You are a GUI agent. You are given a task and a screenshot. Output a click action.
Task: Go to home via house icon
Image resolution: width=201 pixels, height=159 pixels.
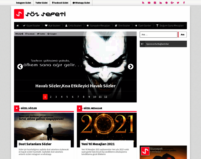[x=17, y=26]
